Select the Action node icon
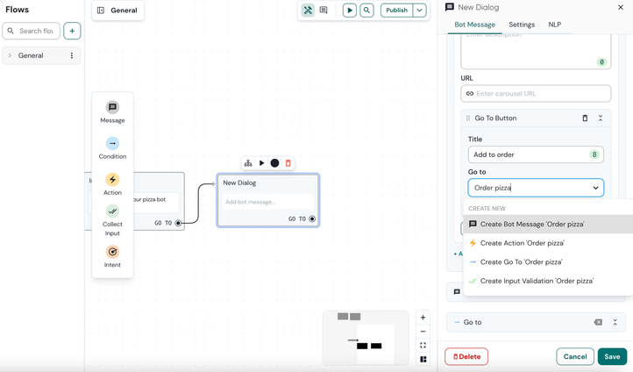The height and width of the screenshot is (372, 633). tap(112, 180)
